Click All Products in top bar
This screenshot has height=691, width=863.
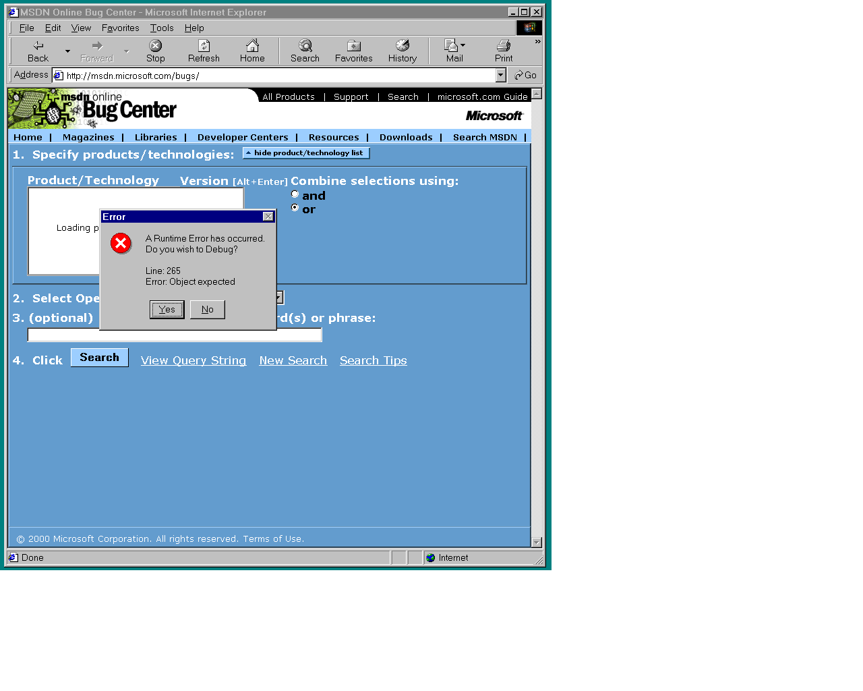click(289, 97)
